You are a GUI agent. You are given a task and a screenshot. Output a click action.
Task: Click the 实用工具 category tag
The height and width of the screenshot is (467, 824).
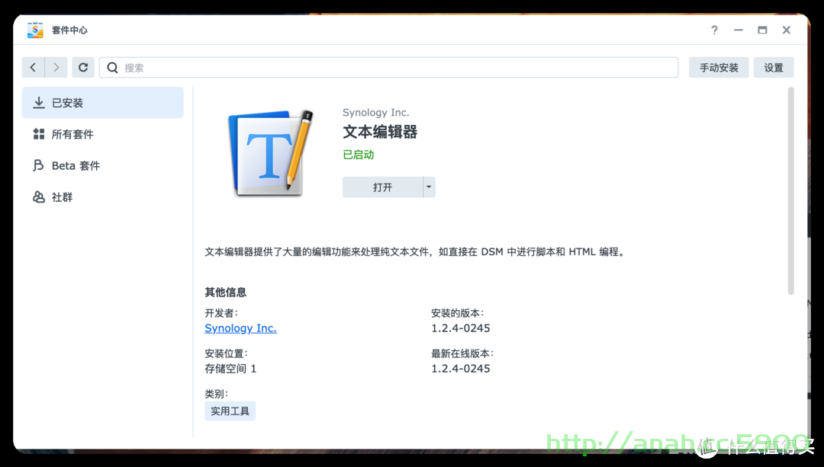230,411
